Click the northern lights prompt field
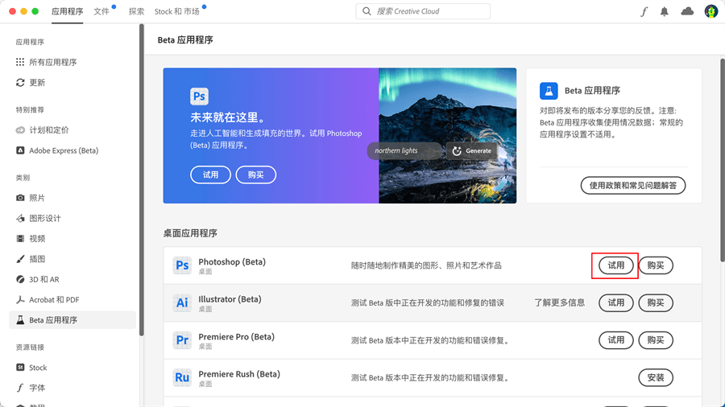 point(404,151)
